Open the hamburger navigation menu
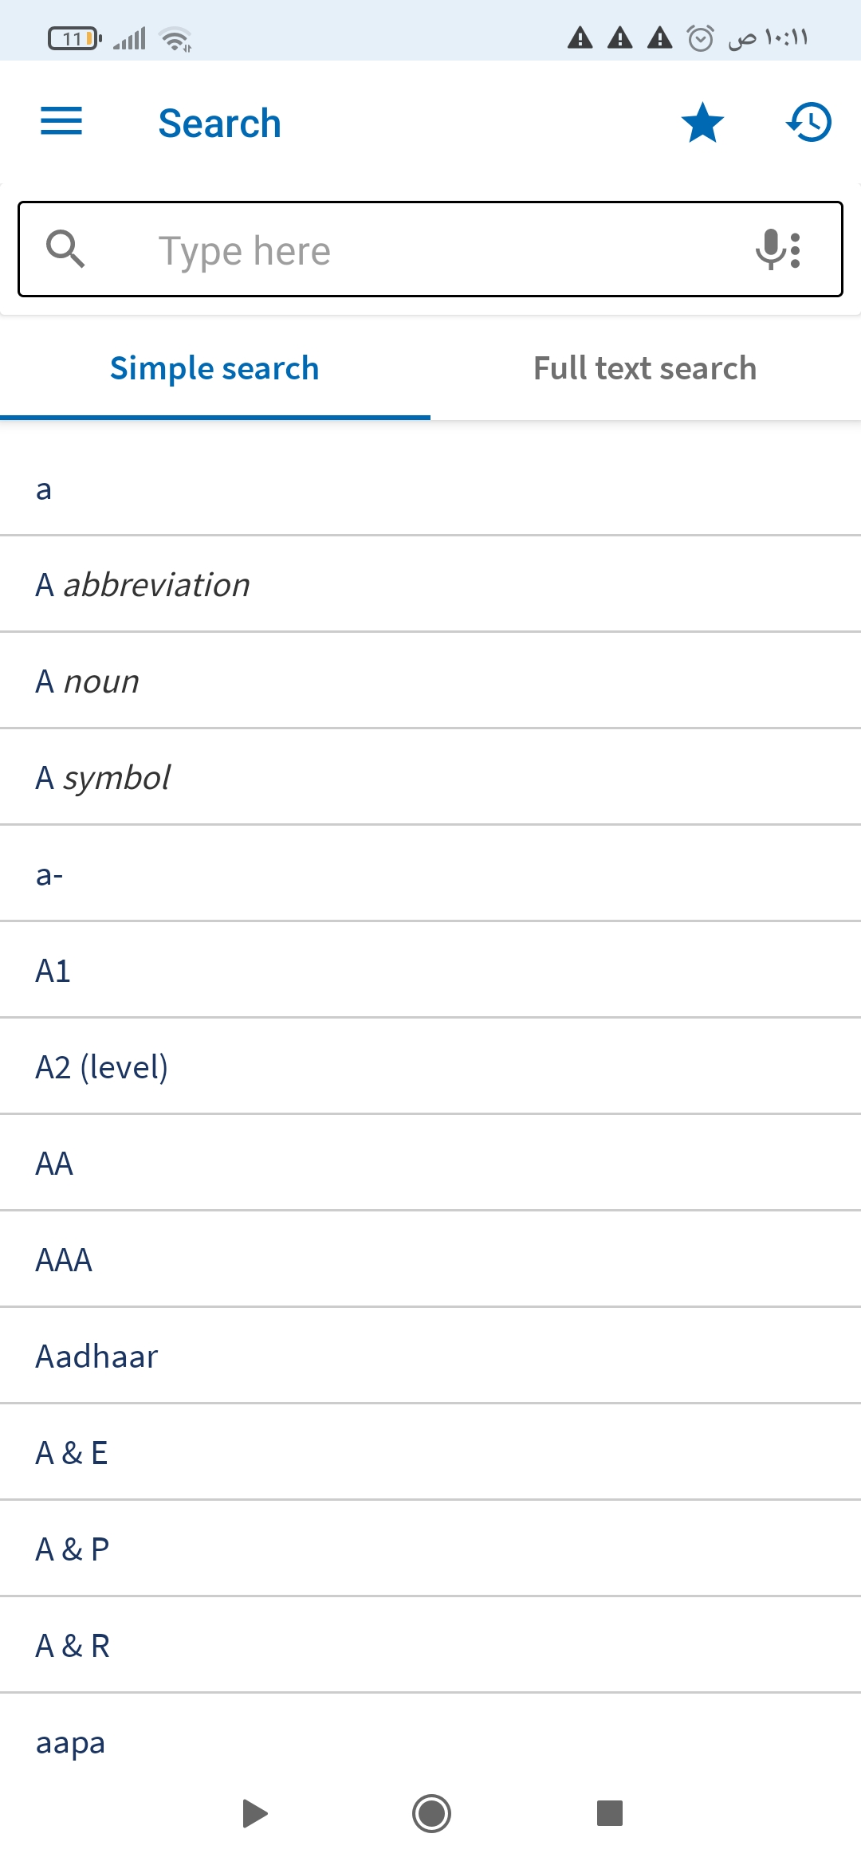 [x=61, y=122]
